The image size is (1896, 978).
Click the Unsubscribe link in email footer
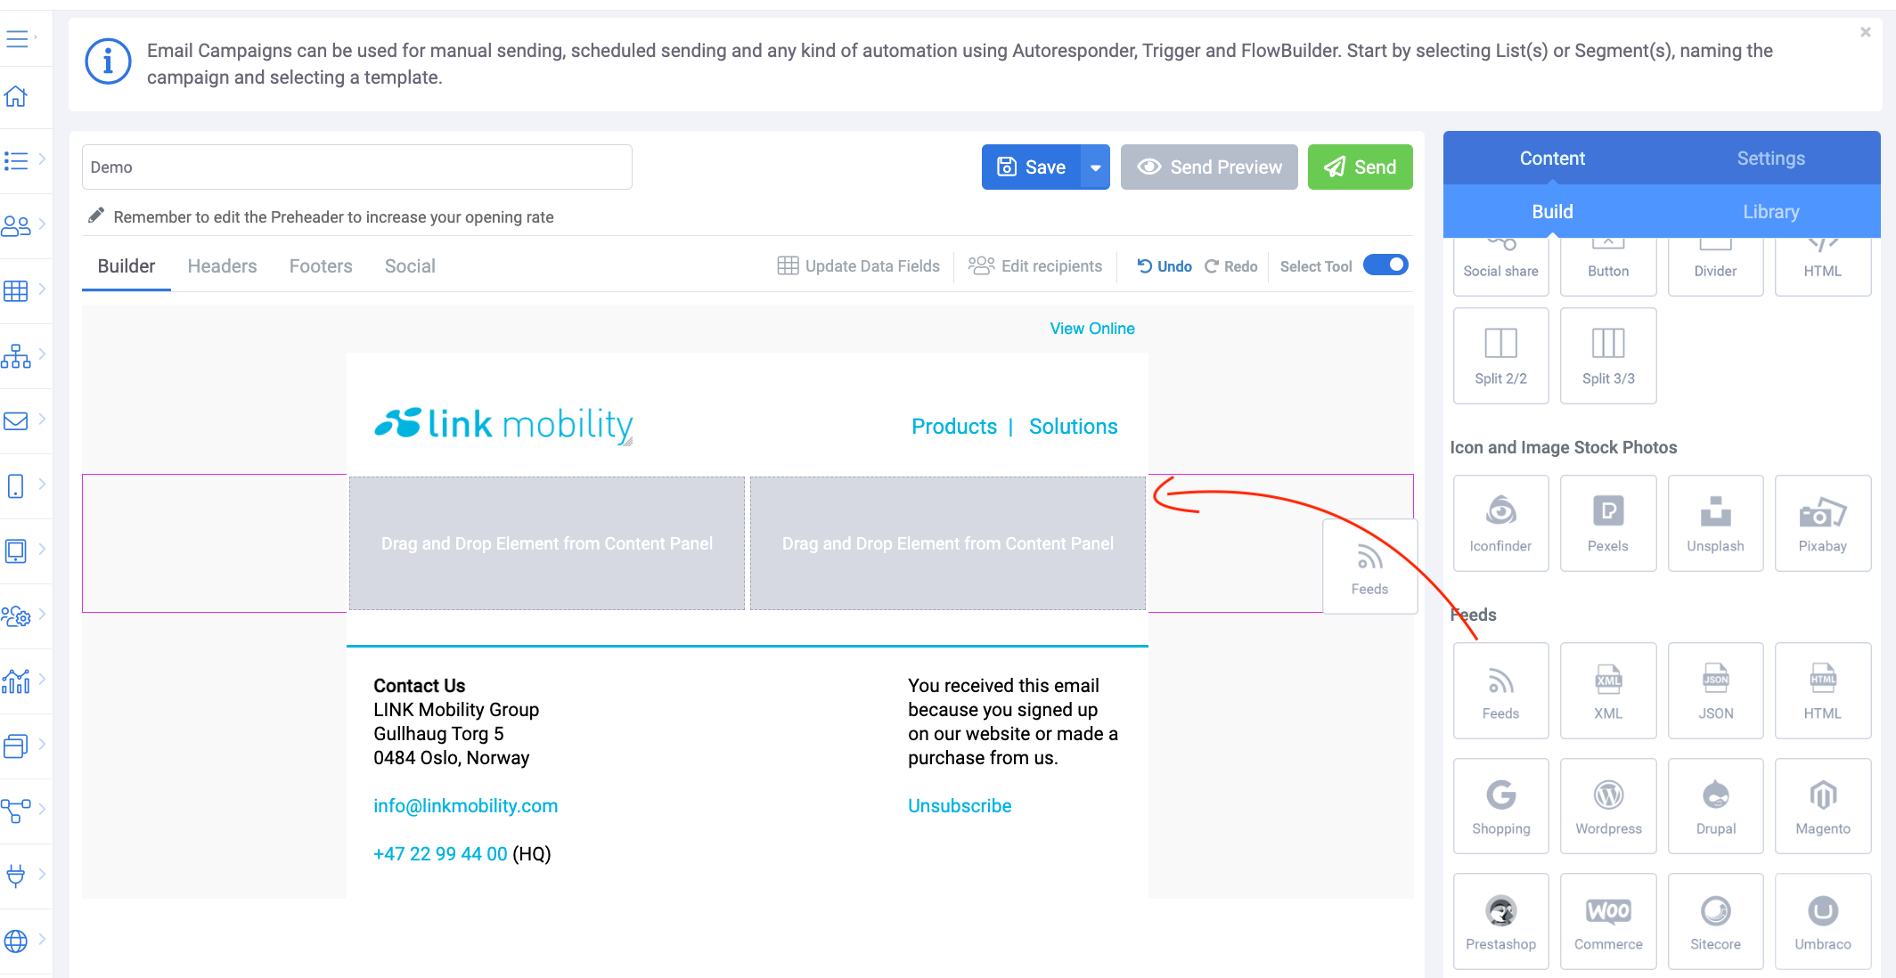960,806
